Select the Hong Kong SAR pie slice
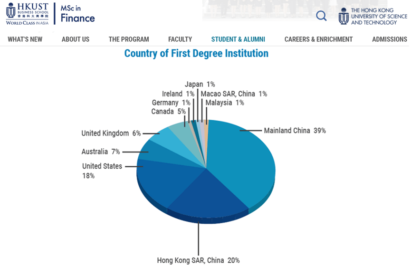Screen dimensions: 411x276 (x=207, y=197)
